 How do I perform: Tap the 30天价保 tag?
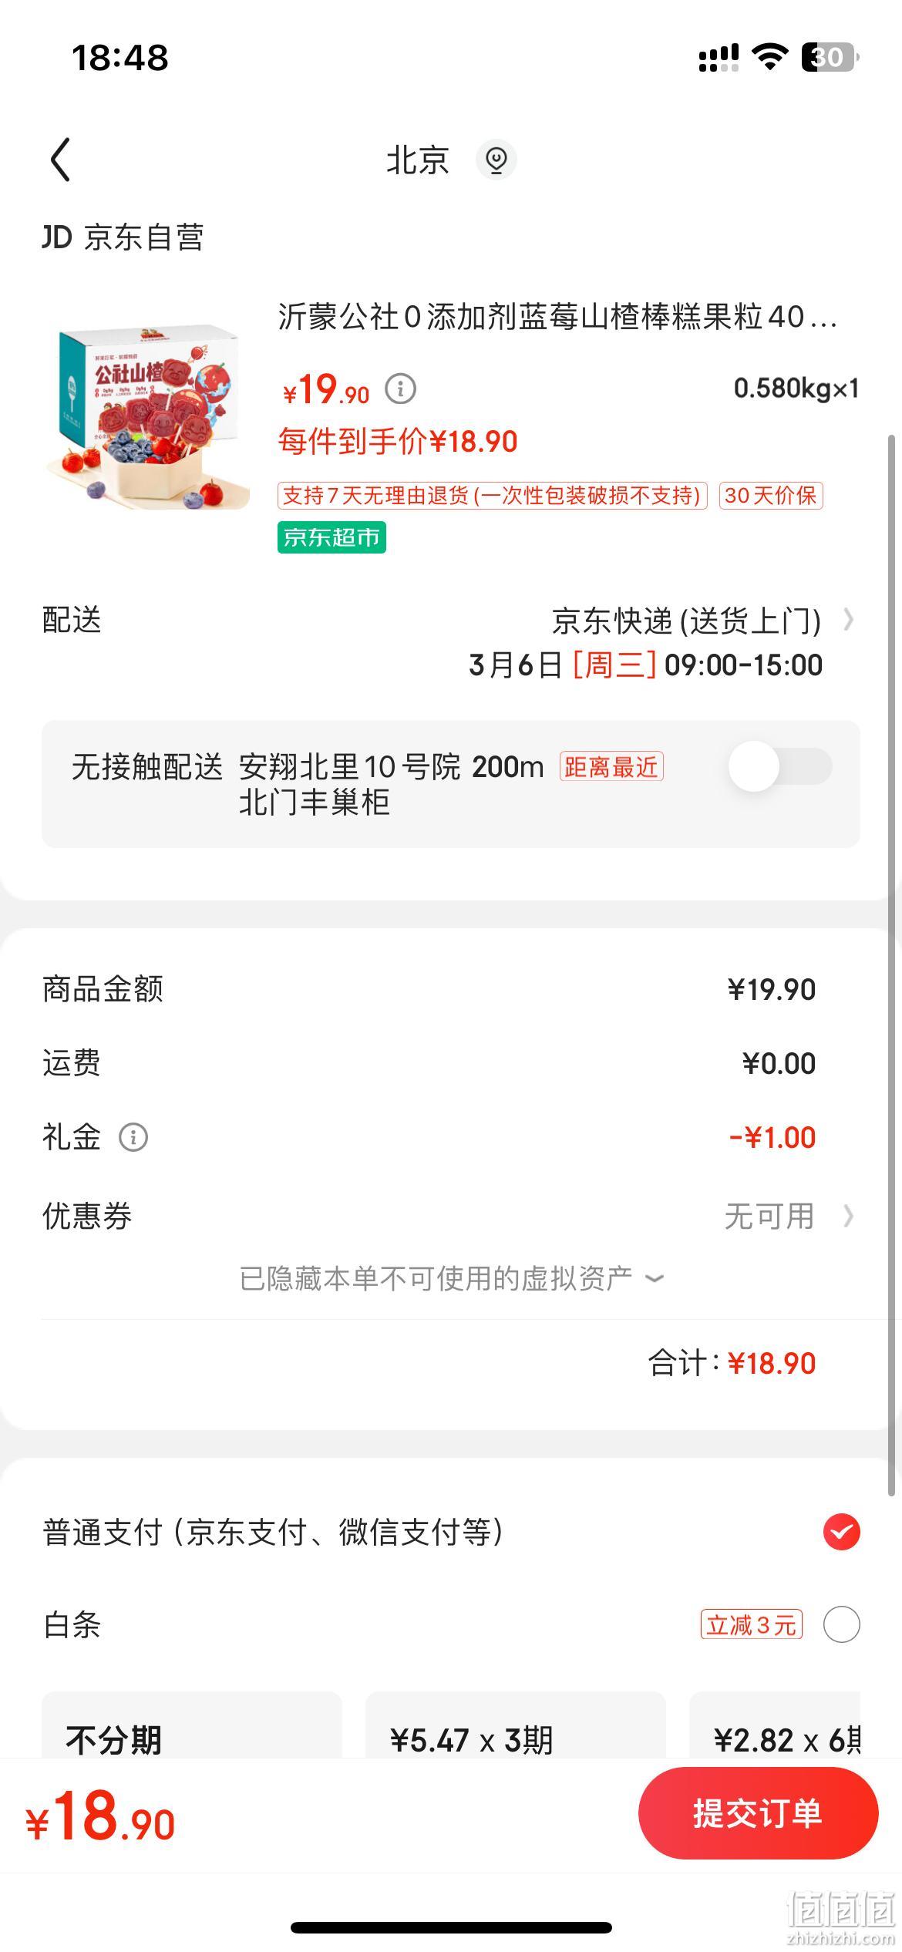(x=770, y=495)
